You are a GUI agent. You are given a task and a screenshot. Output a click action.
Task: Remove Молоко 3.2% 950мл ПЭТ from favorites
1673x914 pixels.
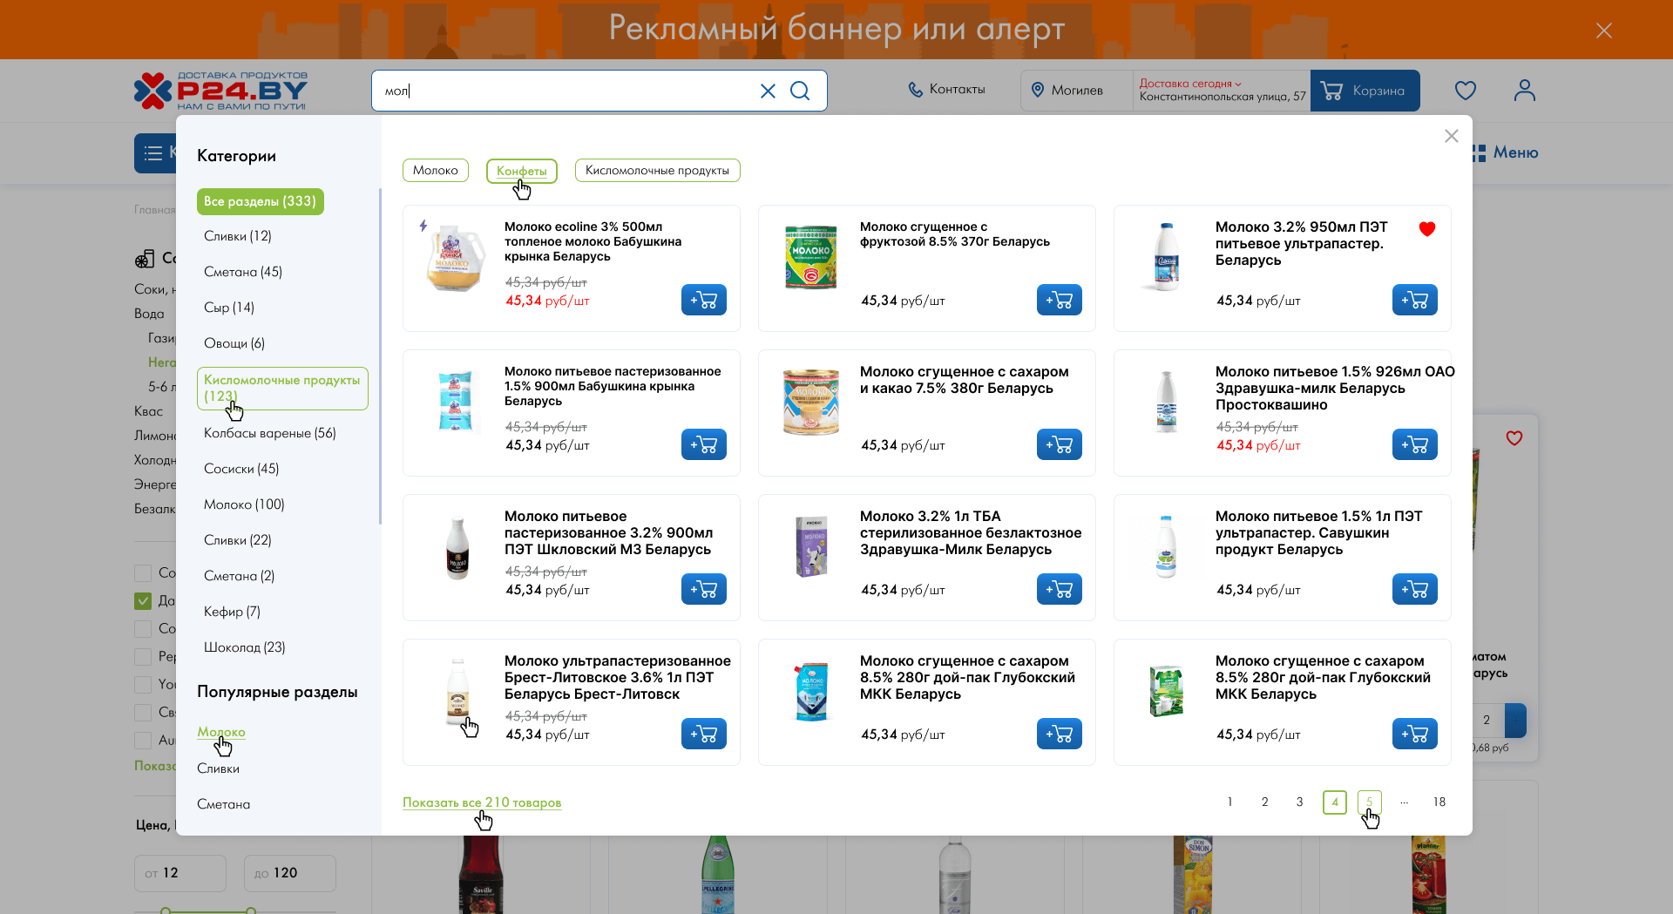pos(1427,229)
